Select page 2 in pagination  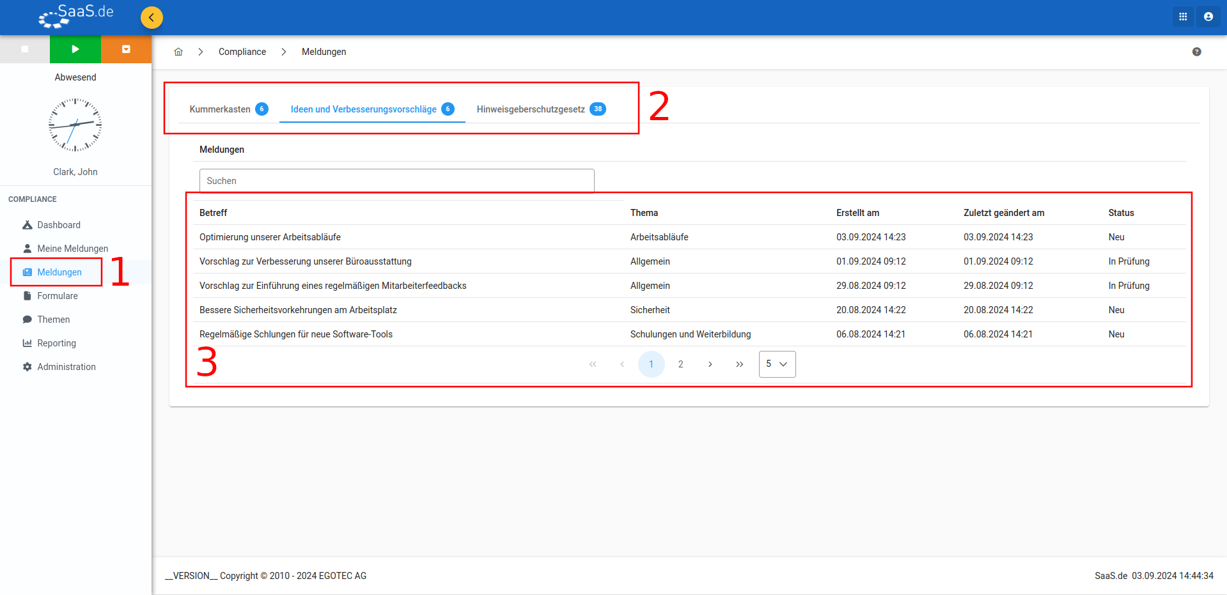coord(680,364)
